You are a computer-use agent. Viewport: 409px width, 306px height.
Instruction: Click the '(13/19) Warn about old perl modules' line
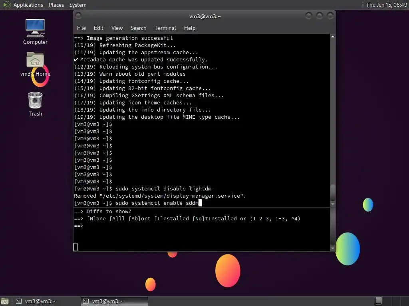click(x=130, y=74)
